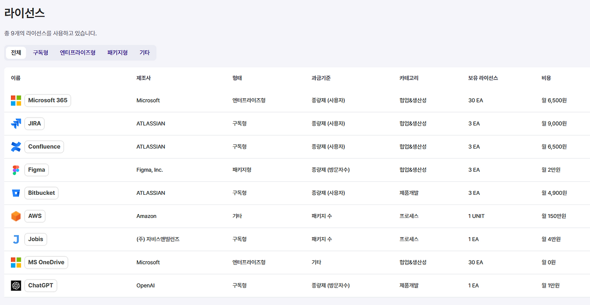Click the 비용 column header
The width and height of the screenshot is (590, 305).
tap(546, 78)
